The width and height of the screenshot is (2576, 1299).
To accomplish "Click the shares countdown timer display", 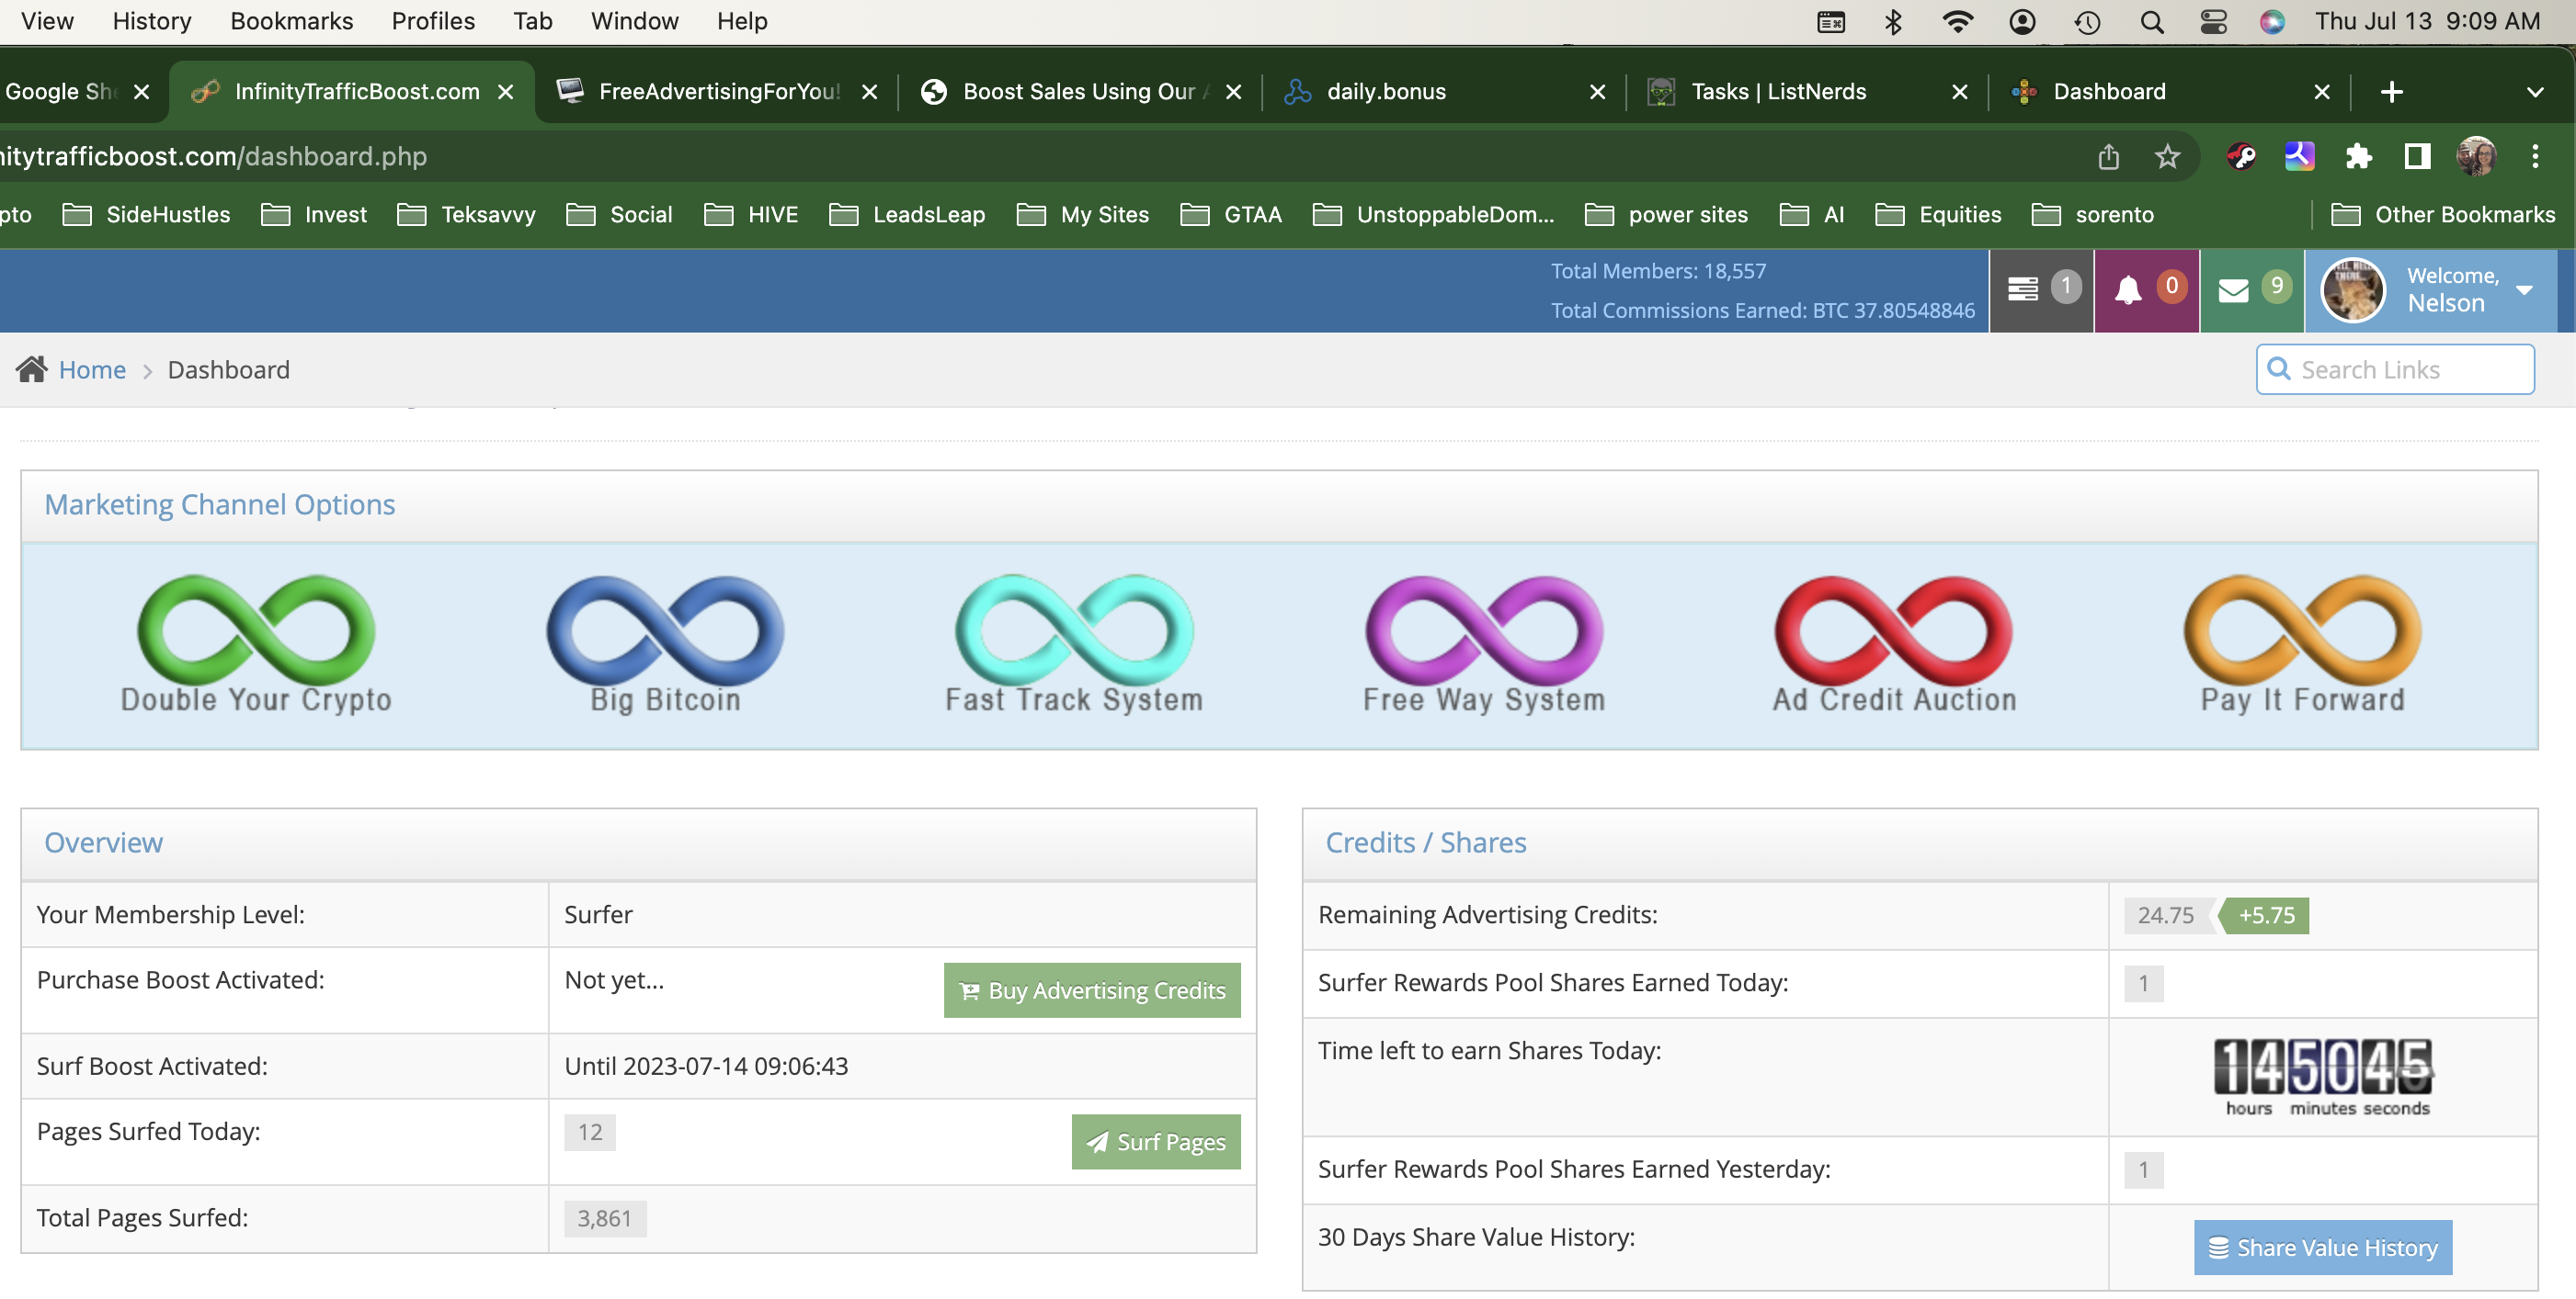I will [x=2322, y=1078].
